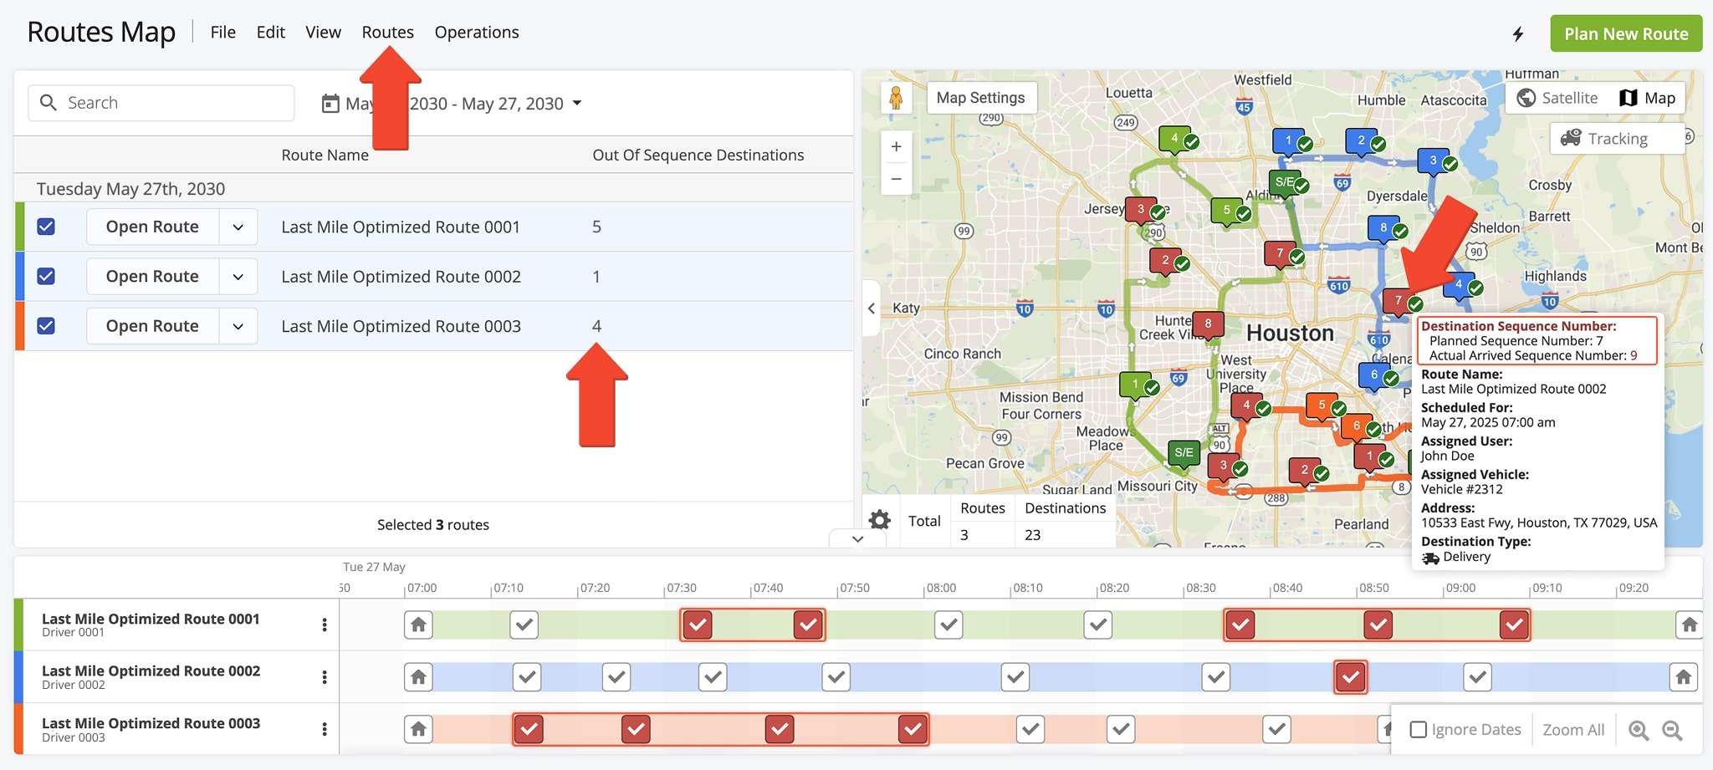The width and height of the screenshot is (1713, 770).
Task: Click the red stop 8 marker near Hunters Creek
Action: click(1208, 324)
